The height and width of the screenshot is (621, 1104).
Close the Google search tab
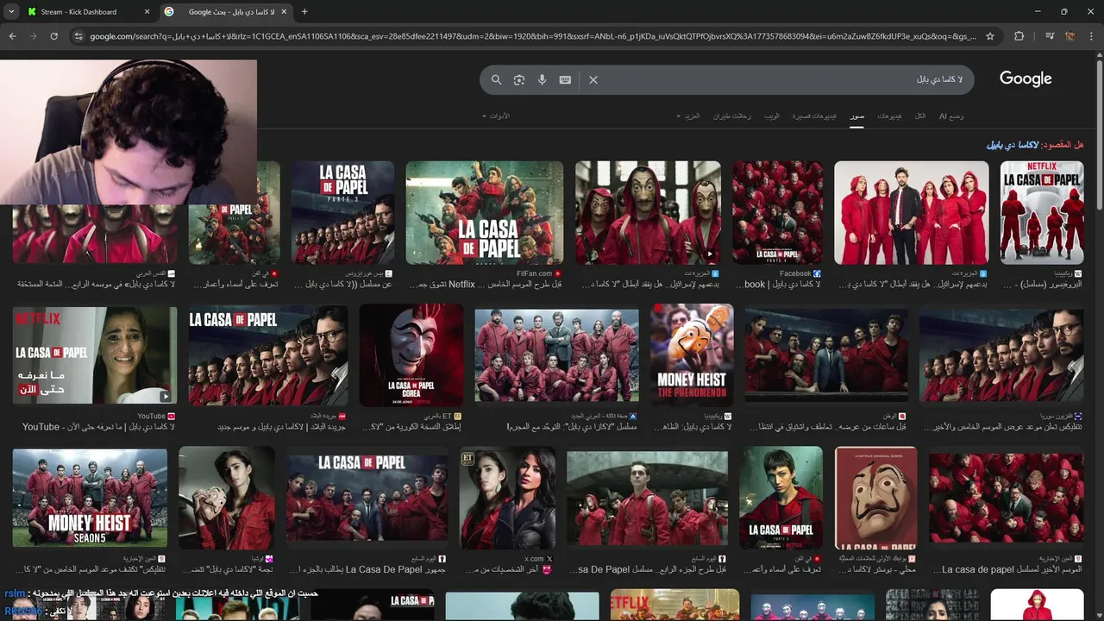(285, 12)
